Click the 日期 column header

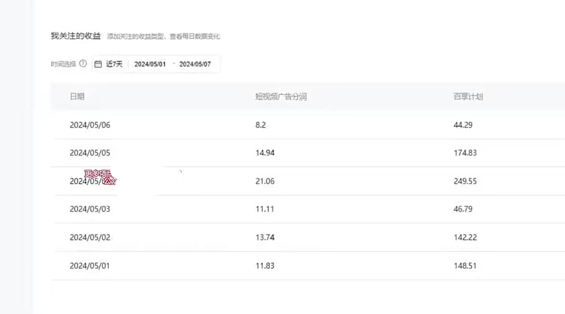click(77, 97)
